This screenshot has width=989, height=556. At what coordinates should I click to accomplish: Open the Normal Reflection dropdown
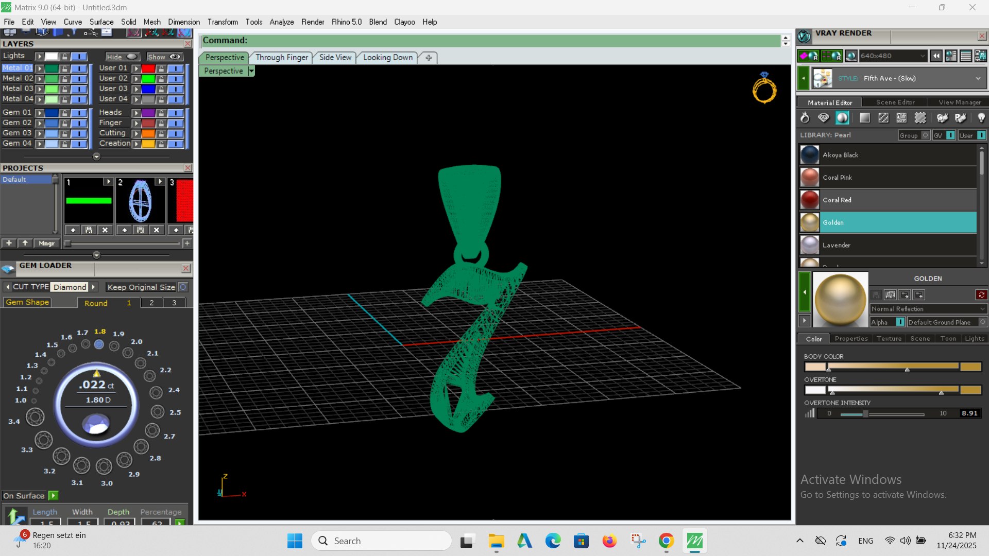[x=928, y=309]
